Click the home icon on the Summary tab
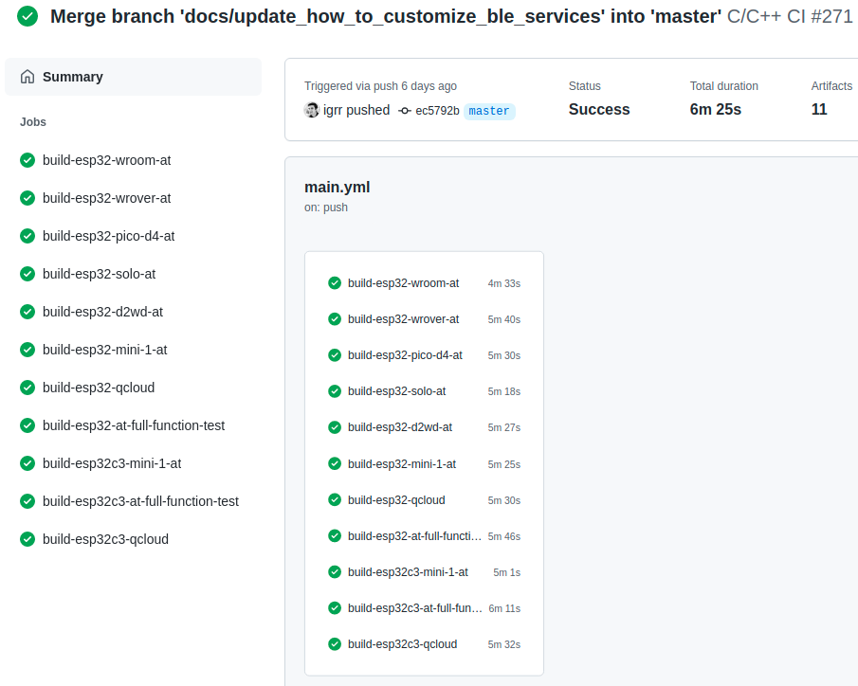 pos(28,76)
